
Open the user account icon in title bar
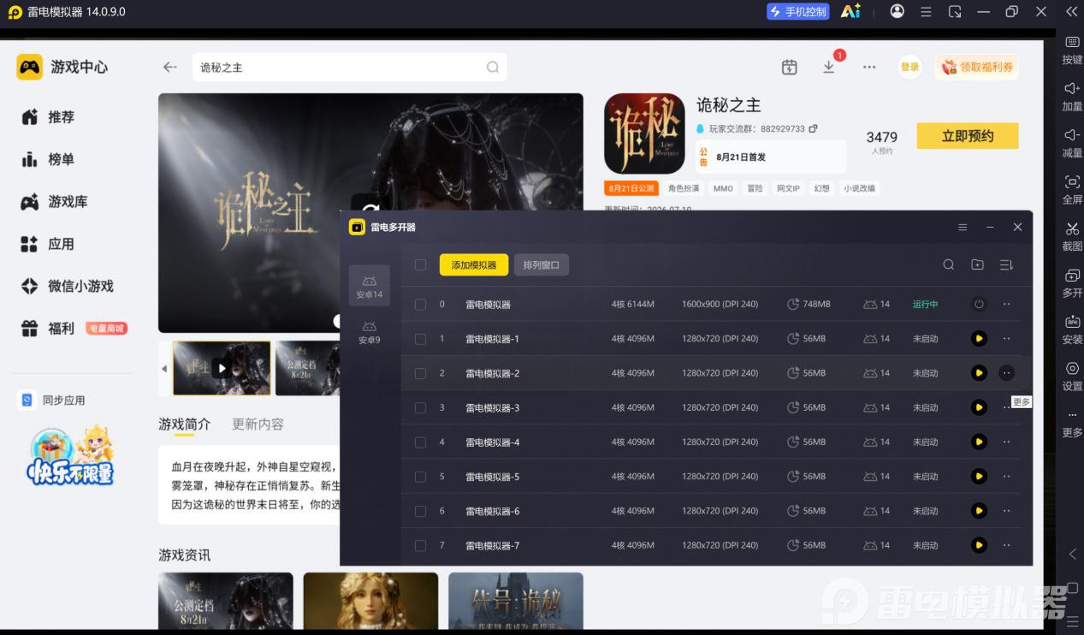[897, 11]
